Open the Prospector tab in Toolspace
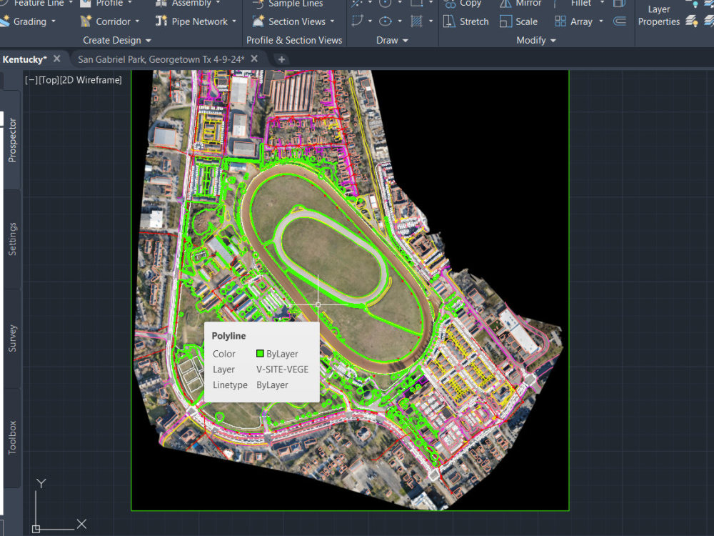 (x=12, y=140)
